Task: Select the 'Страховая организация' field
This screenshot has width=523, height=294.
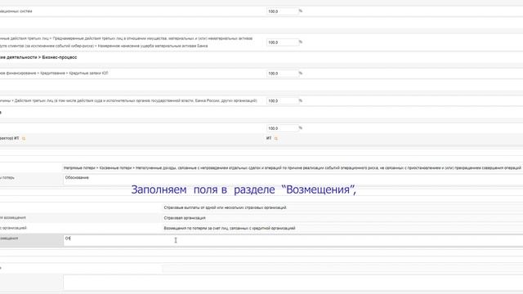Action: coord(342,218)
